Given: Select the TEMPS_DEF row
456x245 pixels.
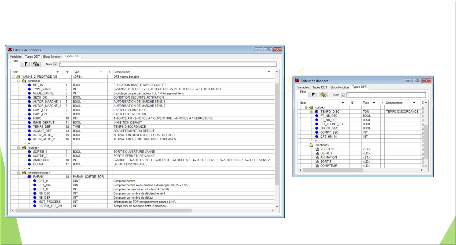Looking at the screenshot, I should point(143,127).
